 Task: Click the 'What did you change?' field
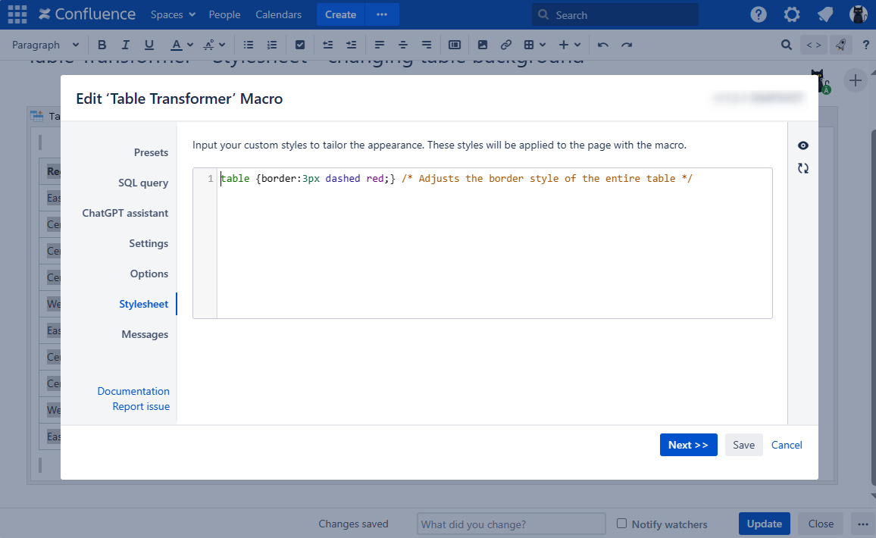tap(512, 524)
